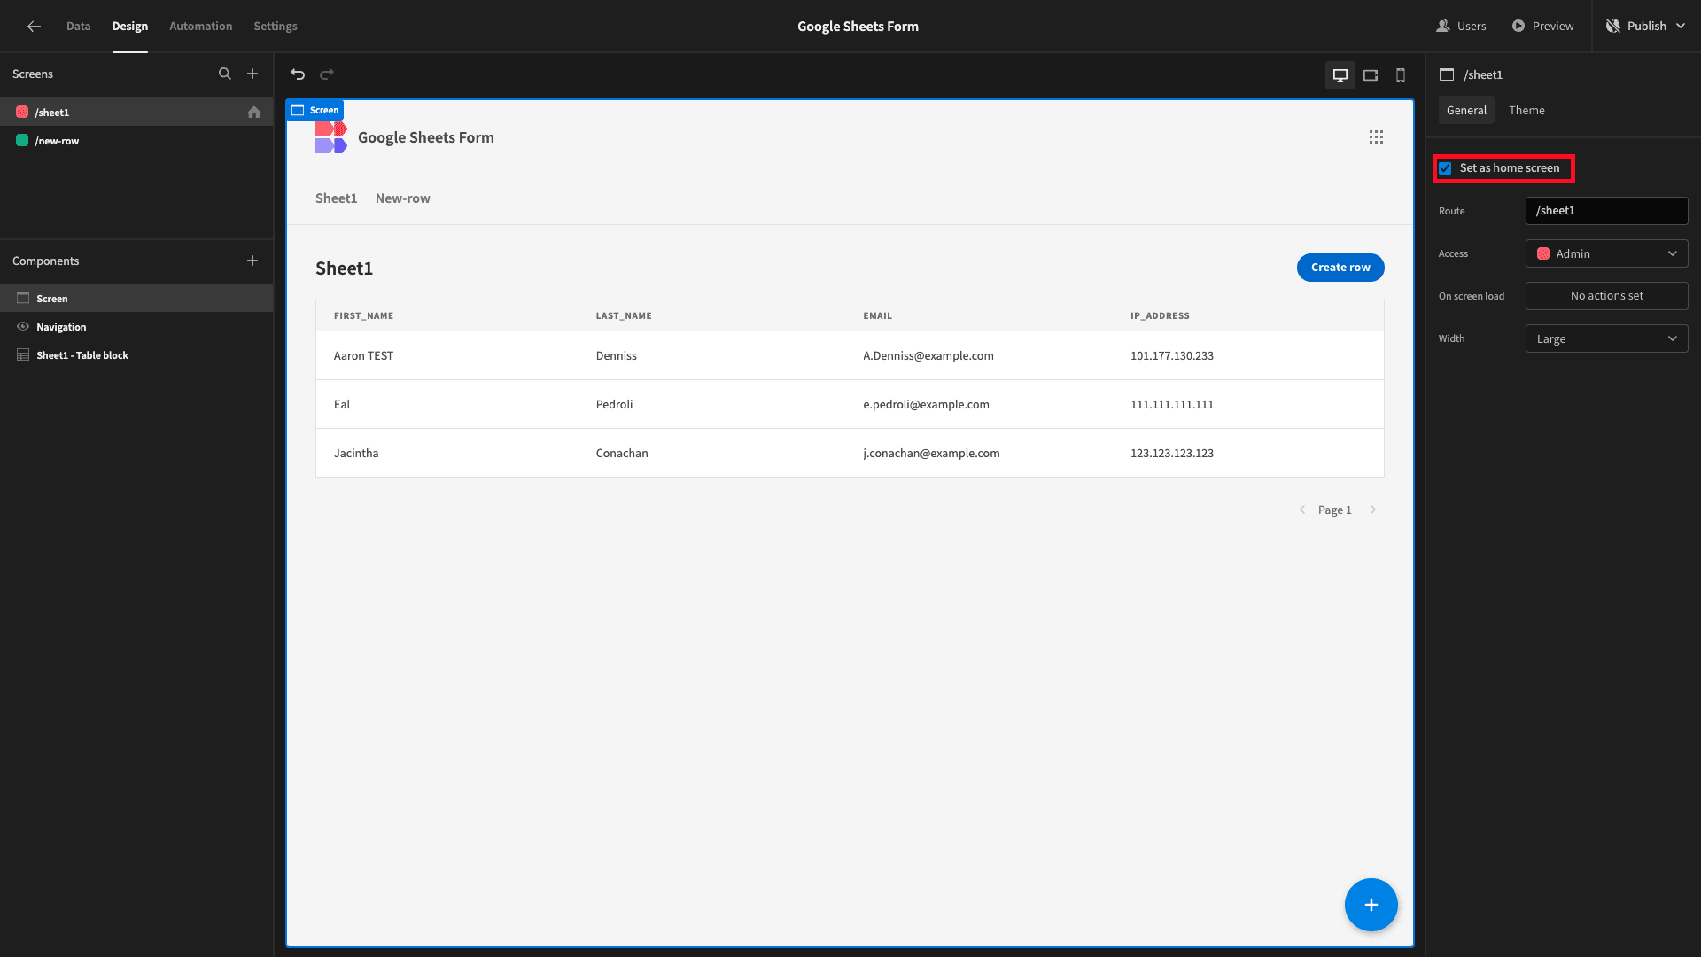Image resolution: width=1701 pixels, height=957 pixels.
Task: Click the Route input field
Action: pyautogui.click(x=1606, y=210)
